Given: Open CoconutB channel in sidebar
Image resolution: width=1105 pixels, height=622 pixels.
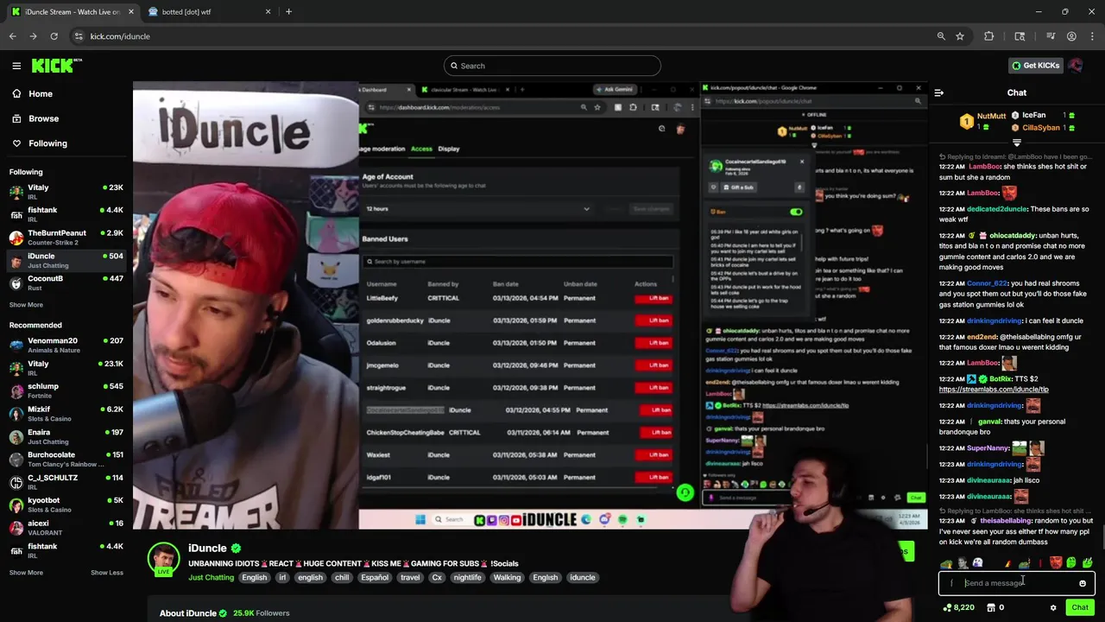Looking at the screenshot, I should pos(66,283).
